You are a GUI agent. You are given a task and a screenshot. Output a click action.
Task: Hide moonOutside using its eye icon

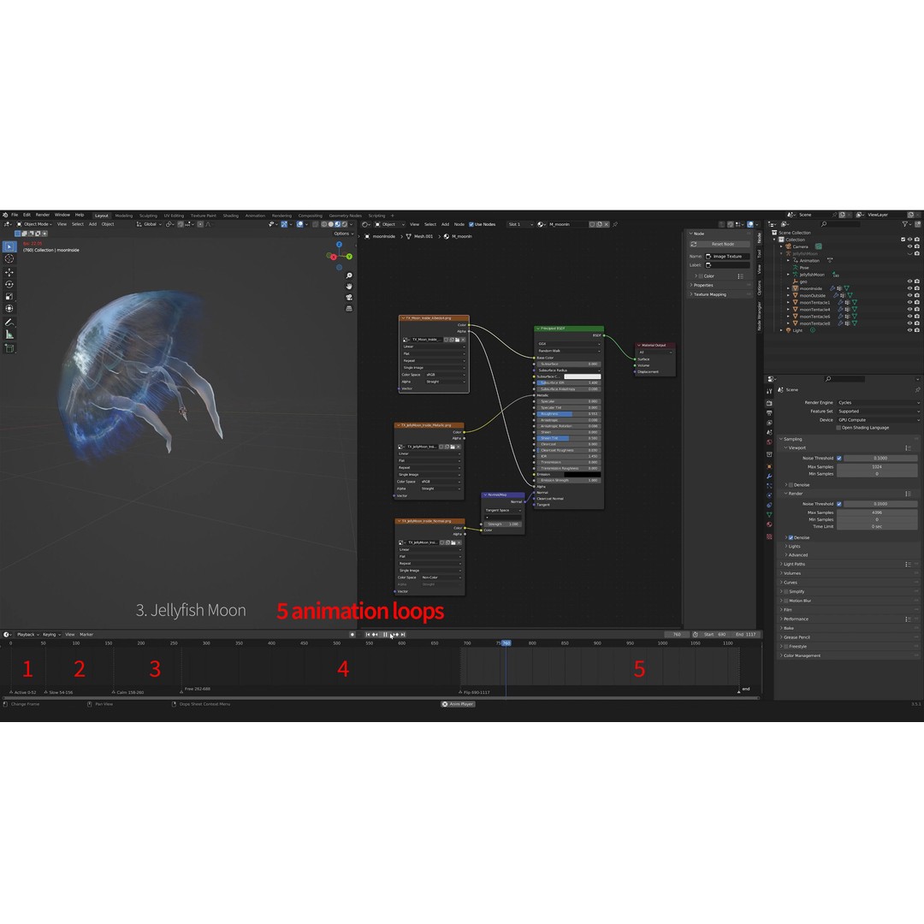909,295
